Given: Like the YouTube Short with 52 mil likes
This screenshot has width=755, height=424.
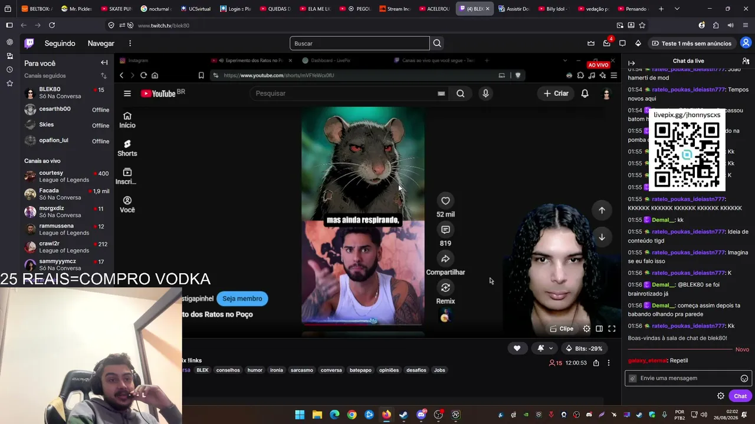Looking at the screenshot, I should pyautogui.click(x=445, y=201).
